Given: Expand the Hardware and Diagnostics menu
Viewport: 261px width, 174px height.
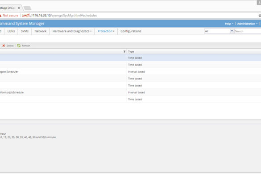Looking at the screenshot, I should pyautogui.click(x=72, y=31).
